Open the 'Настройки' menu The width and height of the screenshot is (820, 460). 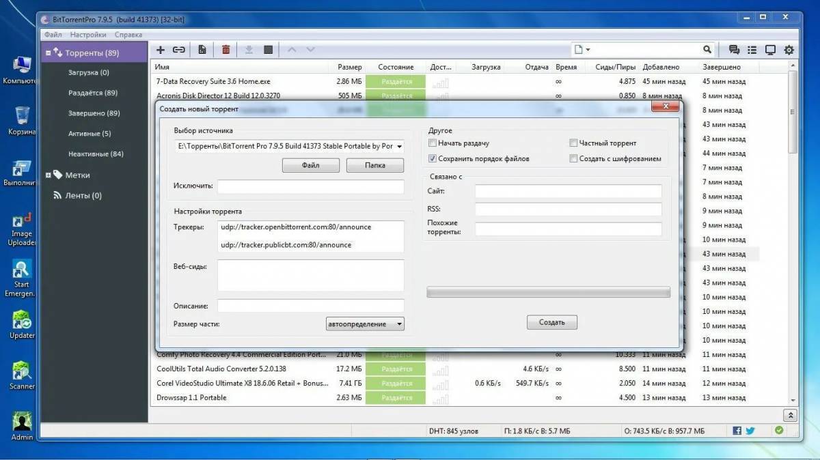tap(88, 35)
